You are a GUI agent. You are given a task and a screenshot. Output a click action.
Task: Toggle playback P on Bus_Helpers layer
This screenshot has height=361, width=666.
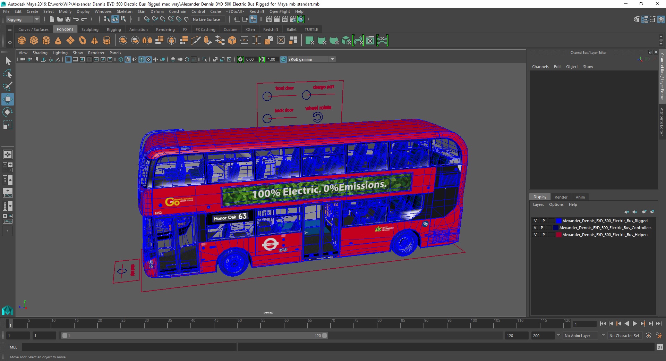pos(544,235)
